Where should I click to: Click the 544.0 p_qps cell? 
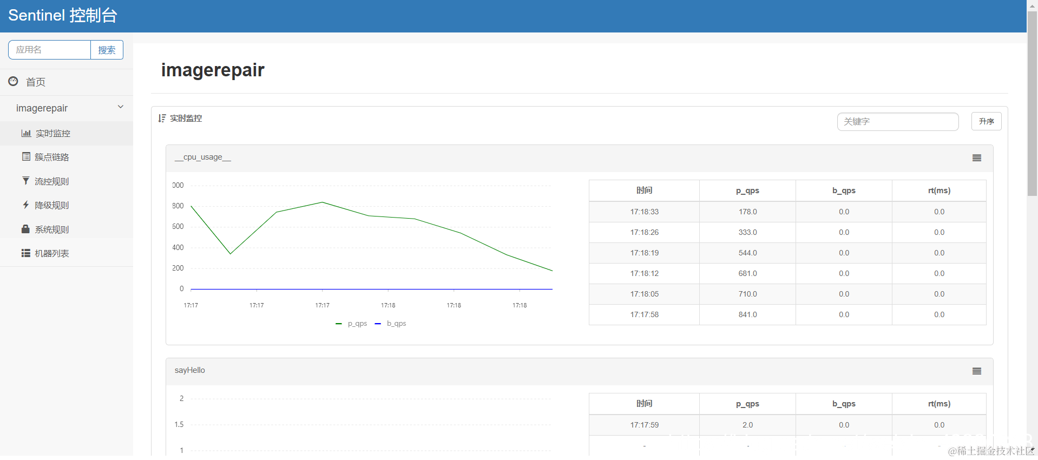tap(747, 253)
